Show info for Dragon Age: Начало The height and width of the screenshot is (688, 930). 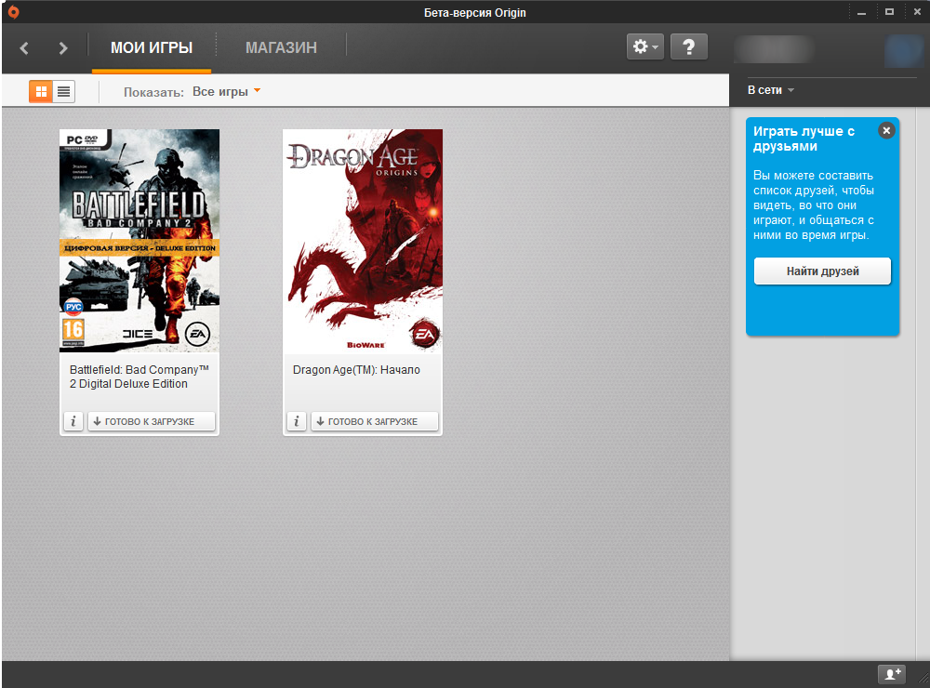pos(297,421)
